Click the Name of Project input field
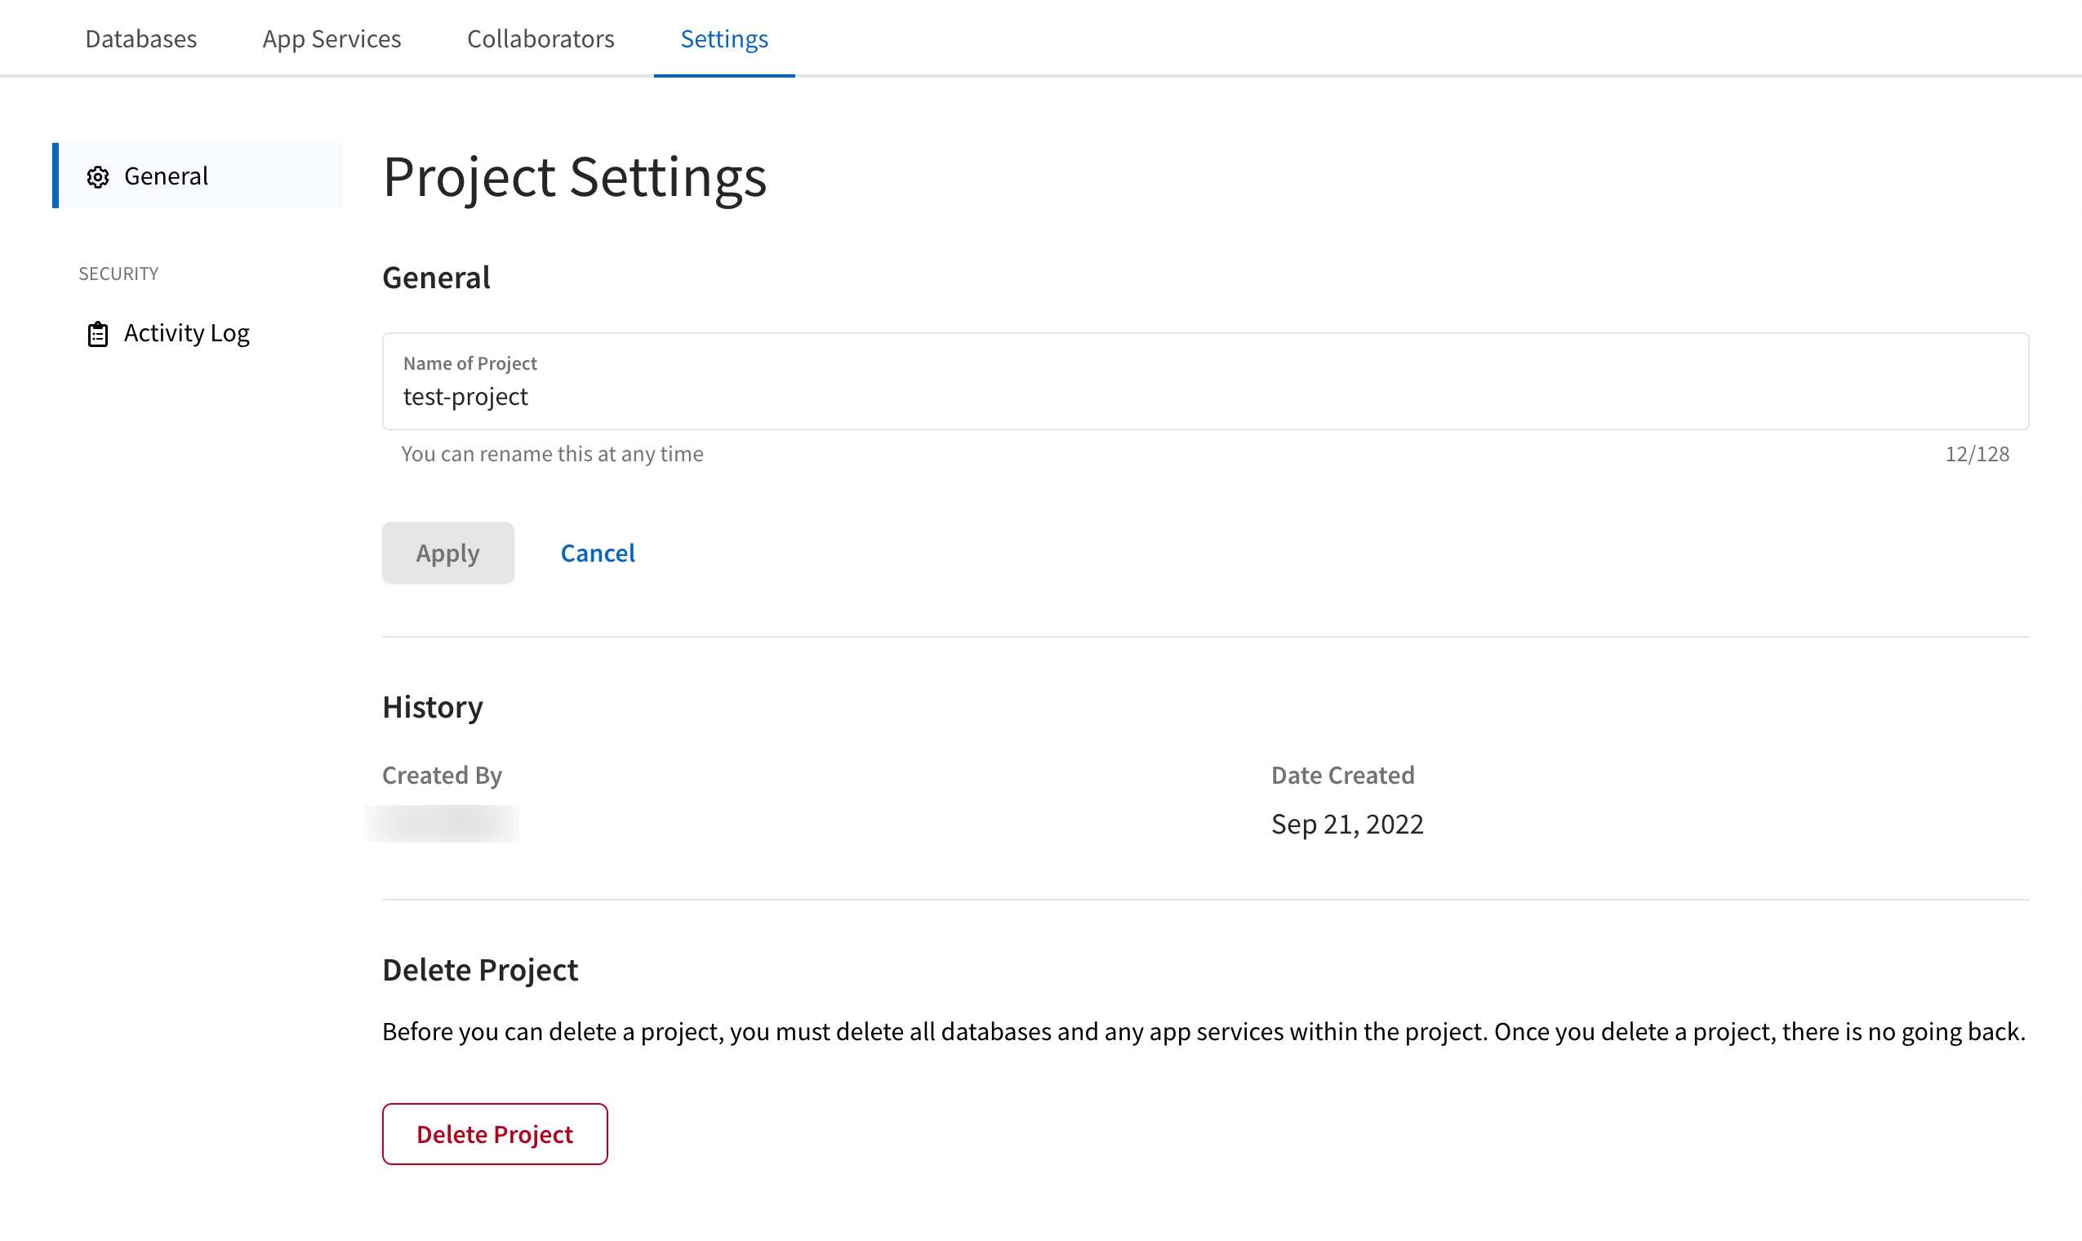 (920, 396)
